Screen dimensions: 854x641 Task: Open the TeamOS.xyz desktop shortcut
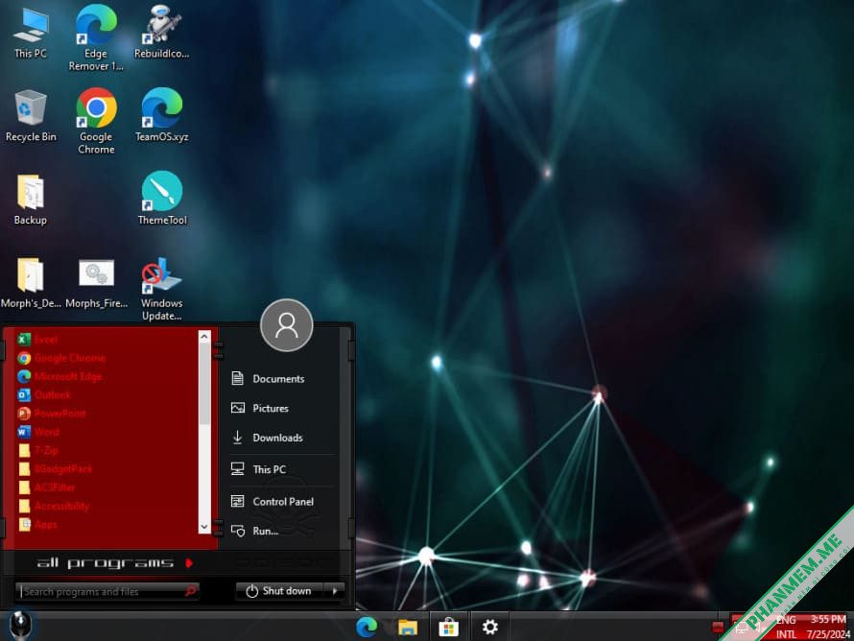161,115
